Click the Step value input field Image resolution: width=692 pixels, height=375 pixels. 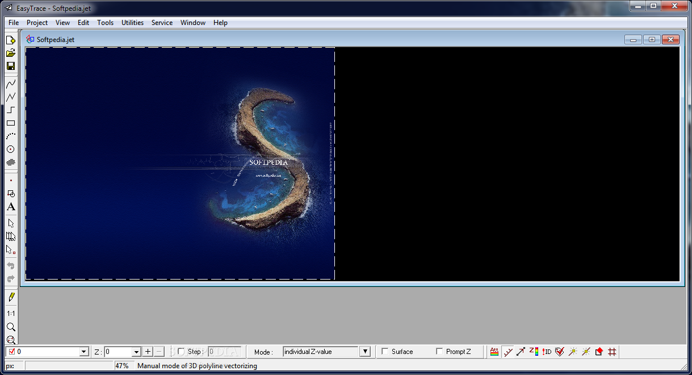coord(225,352)
